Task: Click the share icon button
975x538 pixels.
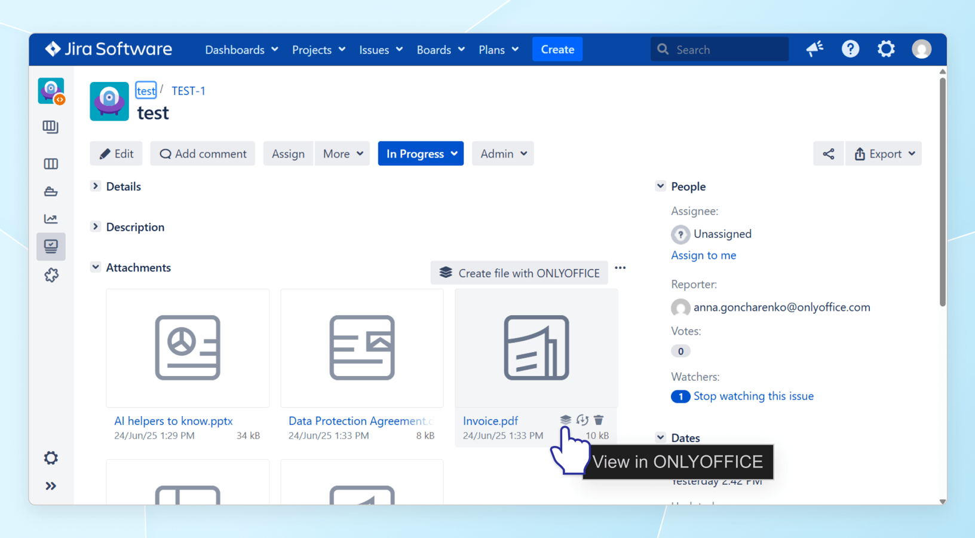Action: point(828,154)
